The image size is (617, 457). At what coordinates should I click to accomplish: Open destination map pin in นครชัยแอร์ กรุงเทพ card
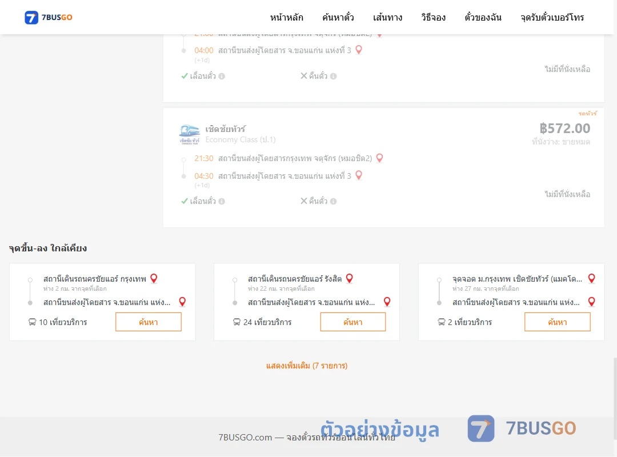coord(182,302)
